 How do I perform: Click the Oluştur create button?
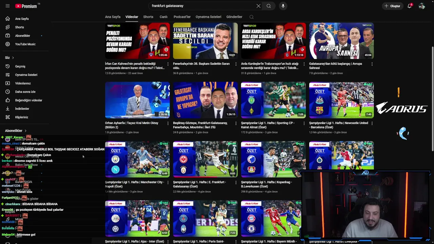(392, 6)
